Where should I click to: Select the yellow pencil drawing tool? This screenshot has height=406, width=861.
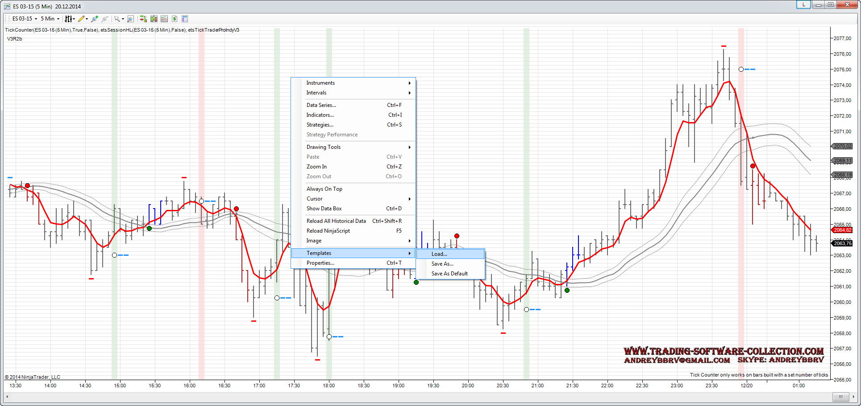click(x=81, y=19)
